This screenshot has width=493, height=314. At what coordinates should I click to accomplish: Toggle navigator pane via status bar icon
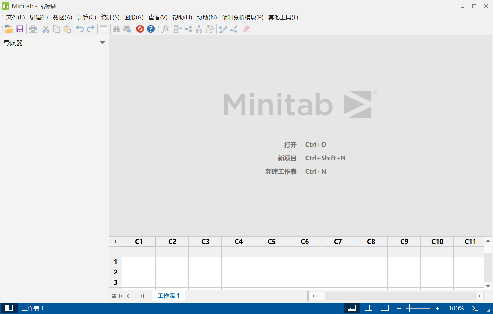tap(9, 308)
